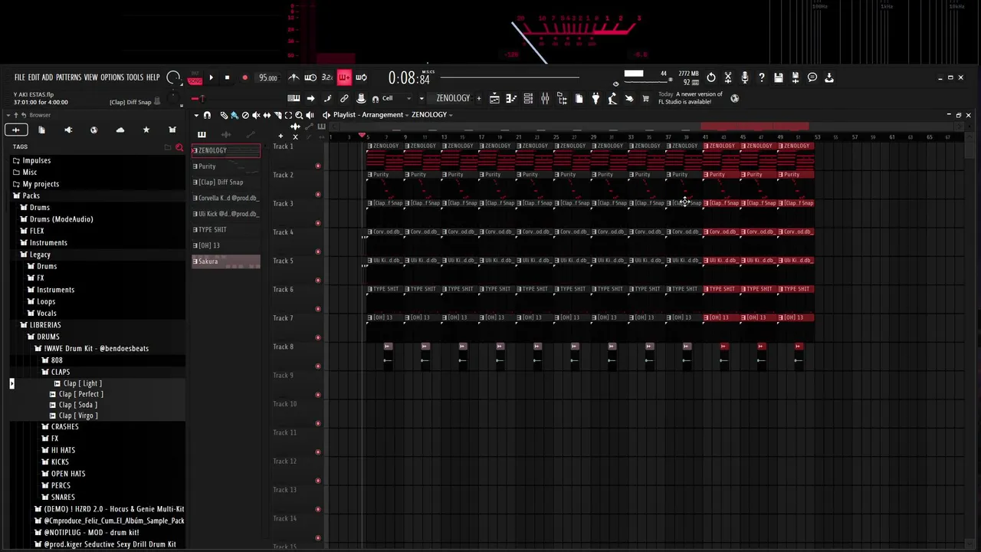
Task: Open the VIEW menu
Action: point(90,77)
